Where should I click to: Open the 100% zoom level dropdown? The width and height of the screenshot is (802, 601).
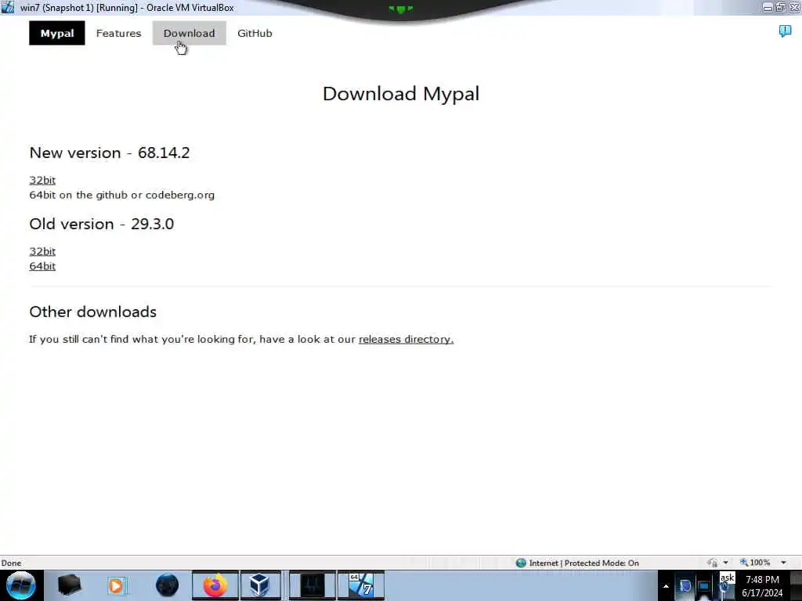click(783, 562)
